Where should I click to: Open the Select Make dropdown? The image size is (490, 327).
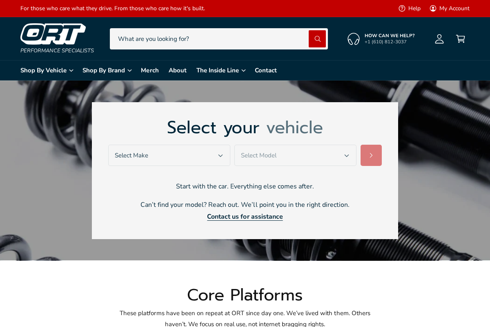click(169, 155)
